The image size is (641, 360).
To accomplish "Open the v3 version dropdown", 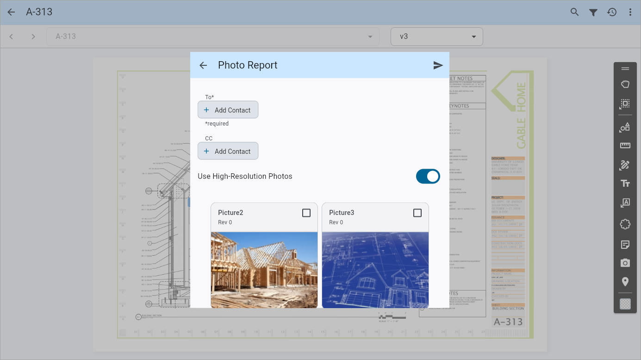I will [437, 37].
